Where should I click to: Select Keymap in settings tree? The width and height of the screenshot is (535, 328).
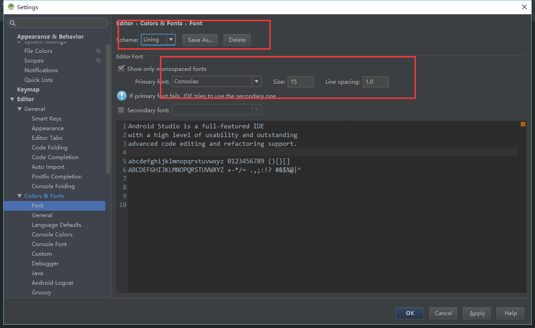[x=28, y=90]
